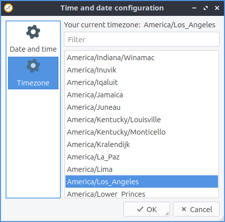This screenshot has width=225, height=222.
Task: Click the highlighted America/Los_Angeles entry
Action: pos(142,182)
